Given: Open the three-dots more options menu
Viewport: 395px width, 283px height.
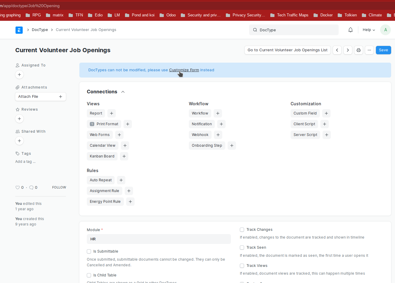Looking at the screenshot, I should 369,50.
